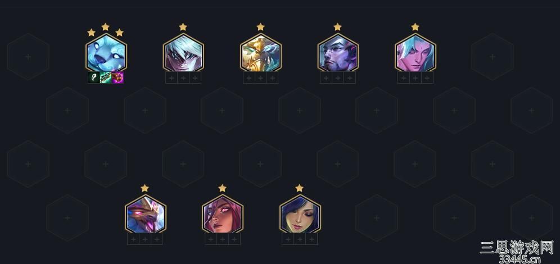Choose the dark blue-haired female champion
This screenshot has height=264, width=560.
point(300,215)
